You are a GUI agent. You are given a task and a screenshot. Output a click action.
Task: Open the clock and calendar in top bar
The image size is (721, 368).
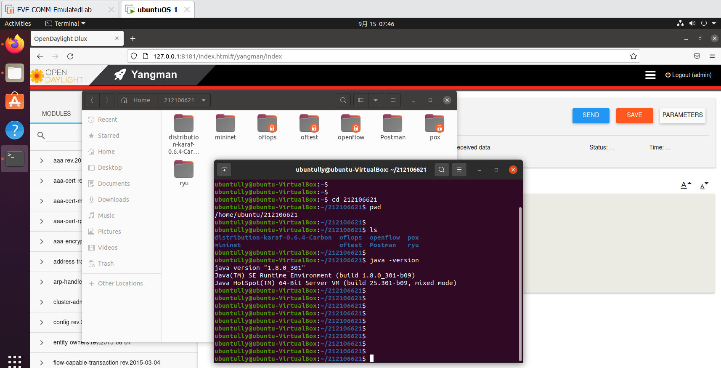(376, 24)
